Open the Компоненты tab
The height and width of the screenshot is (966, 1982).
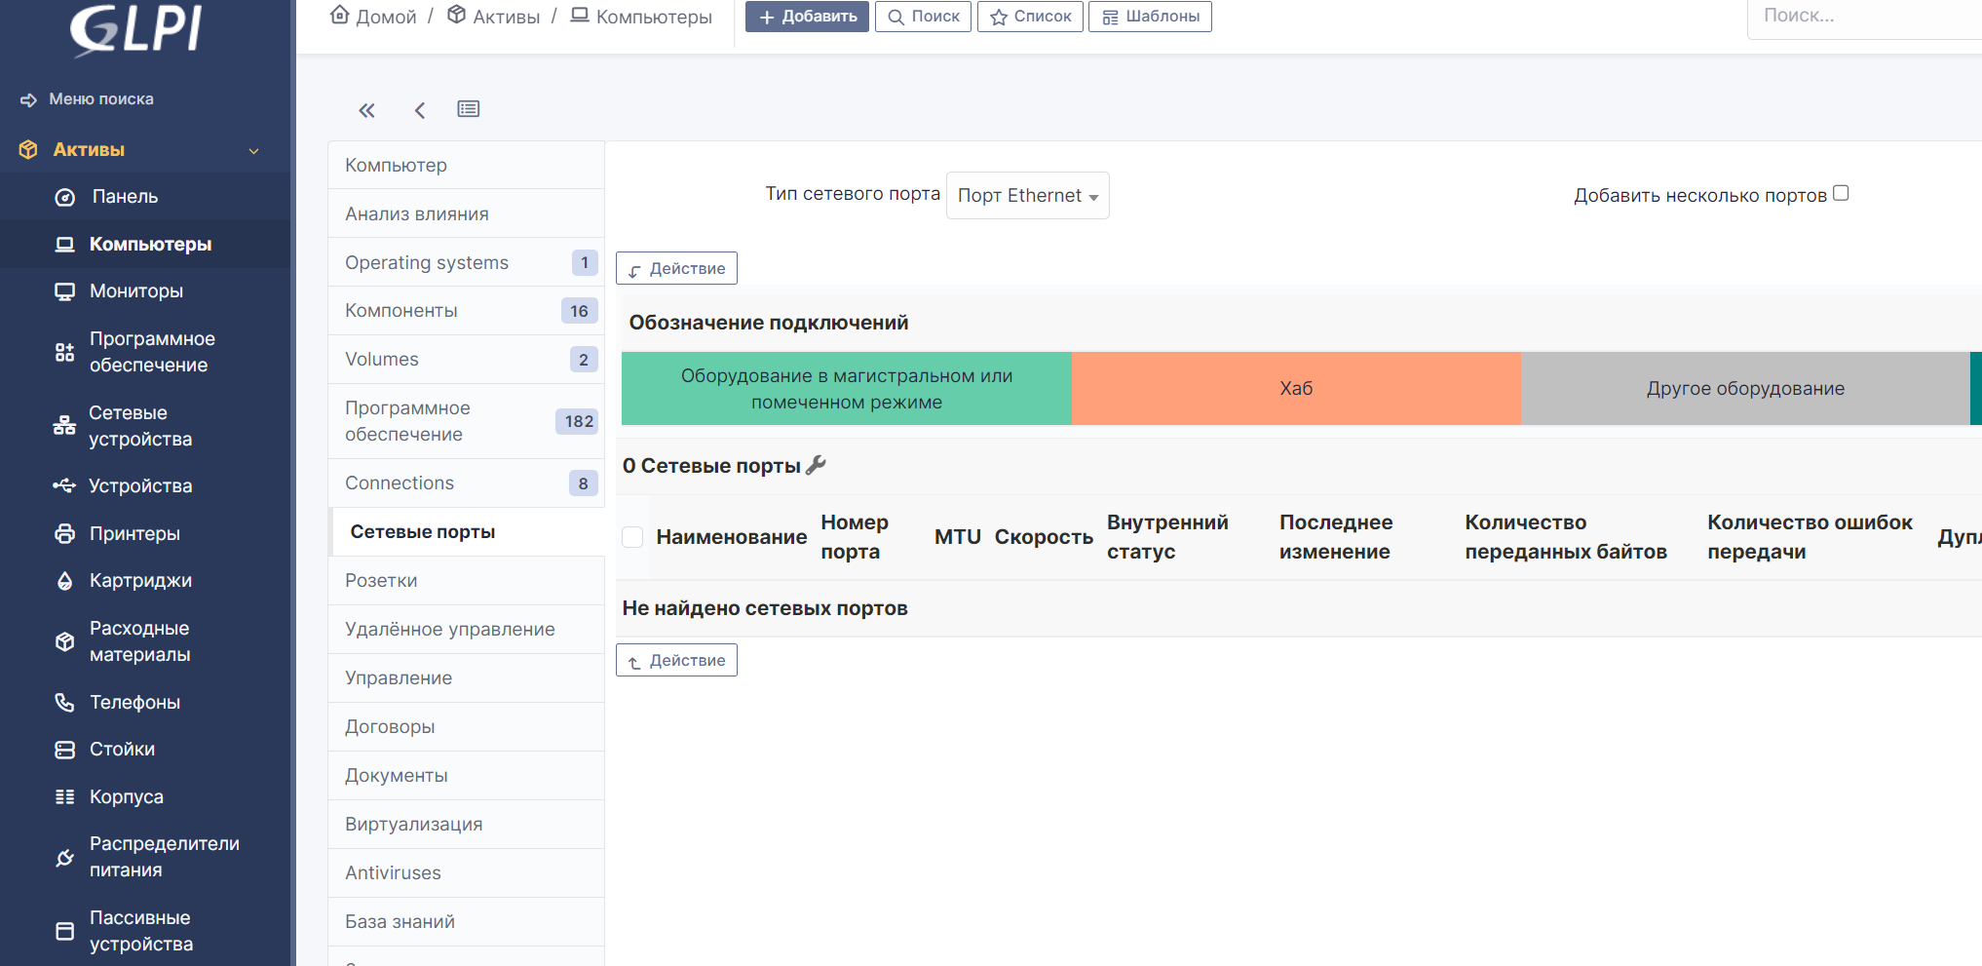tap(466, 311)
